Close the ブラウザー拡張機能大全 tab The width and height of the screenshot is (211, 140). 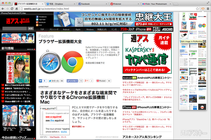tap(43, 4)
